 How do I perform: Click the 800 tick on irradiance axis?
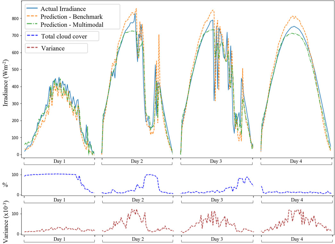click(x=15, y=19)
